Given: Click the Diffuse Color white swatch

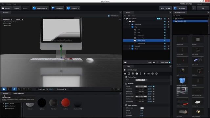Looking at the screenshot, I should click(142, 108).
